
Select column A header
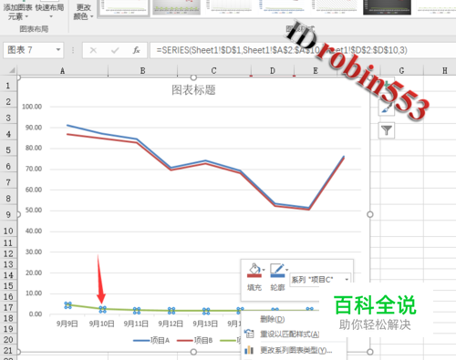point(62,71)
